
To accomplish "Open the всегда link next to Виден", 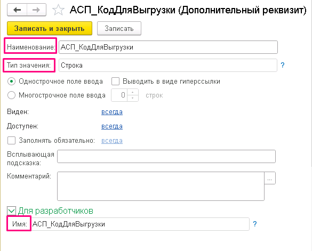I will (112, 112).
